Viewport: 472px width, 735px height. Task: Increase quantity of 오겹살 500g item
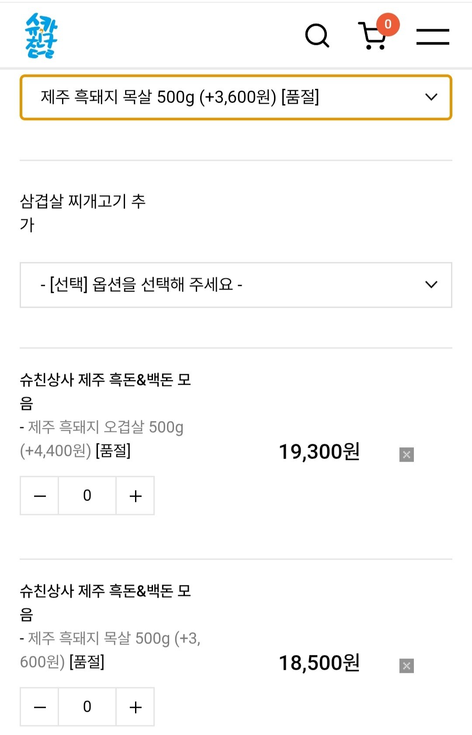135,496
